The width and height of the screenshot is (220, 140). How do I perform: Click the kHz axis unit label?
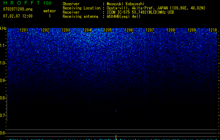[x=3, y=28]
